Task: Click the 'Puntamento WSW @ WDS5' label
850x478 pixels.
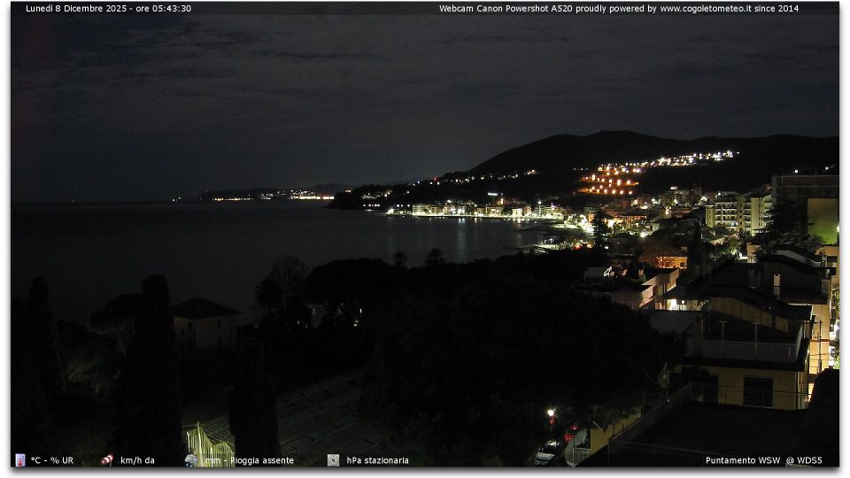Action: [763, 460]
